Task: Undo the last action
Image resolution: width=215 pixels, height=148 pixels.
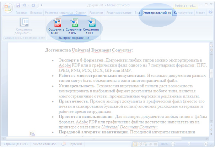Action: pyautogui.click(x=24, y=5)
